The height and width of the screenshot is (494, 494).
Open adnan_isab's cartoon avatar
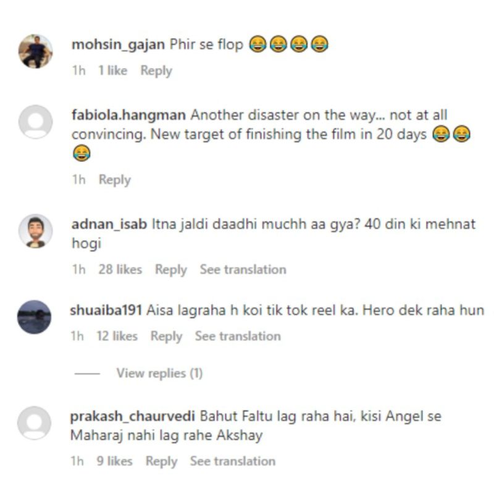point(36,231)
